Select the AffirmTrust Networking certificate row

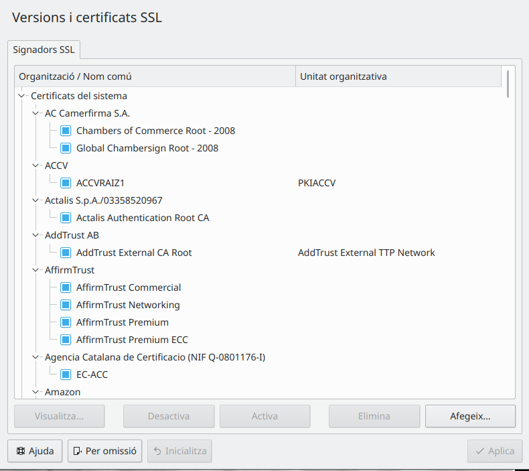click(x=128, y=305)
